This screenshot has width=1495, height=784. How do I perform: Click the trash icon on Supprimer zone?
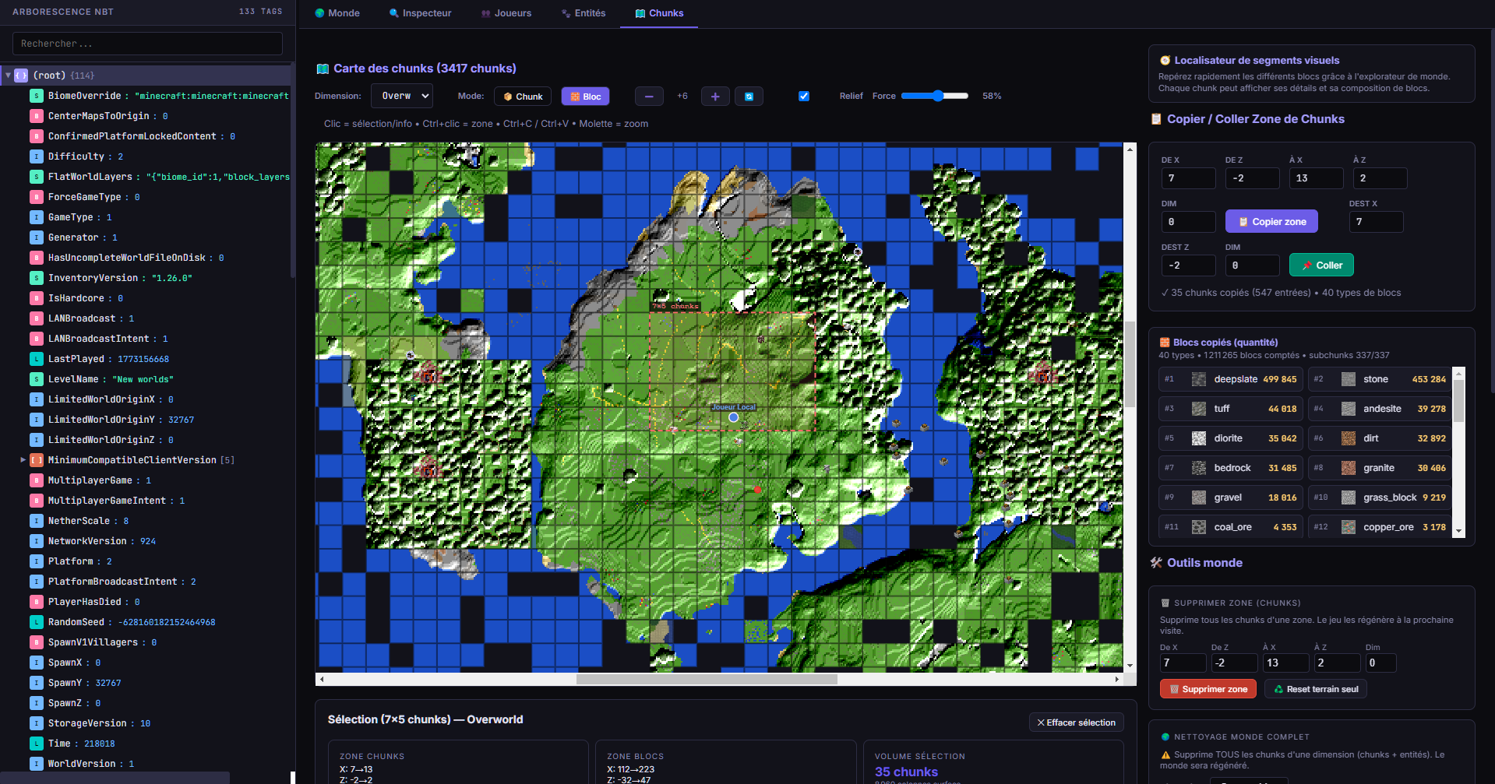[x=1175, y=688]
